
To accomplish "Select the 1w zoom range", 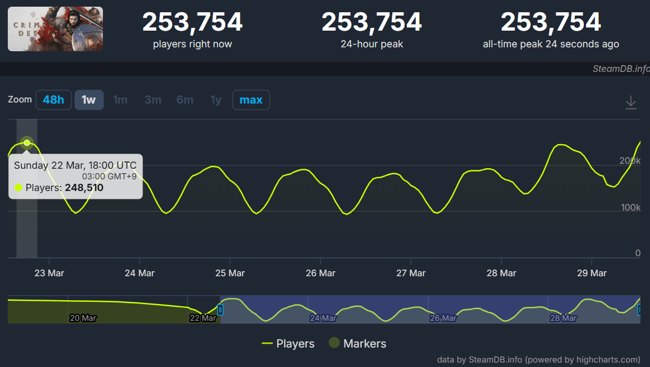I will pos(88,100).
